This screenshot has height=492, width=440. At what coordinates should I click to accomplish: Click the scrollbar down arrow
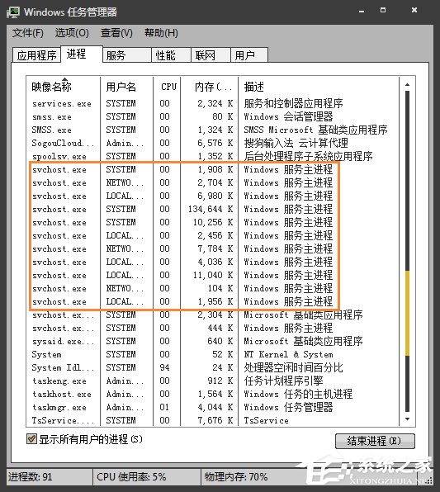(407, 419)
